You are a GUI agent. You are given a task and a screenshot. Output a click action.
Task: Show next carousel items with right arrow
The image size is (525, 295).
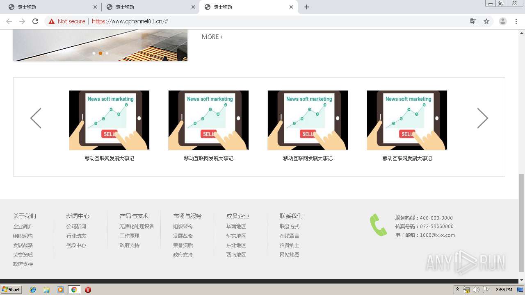click(483, 118)
